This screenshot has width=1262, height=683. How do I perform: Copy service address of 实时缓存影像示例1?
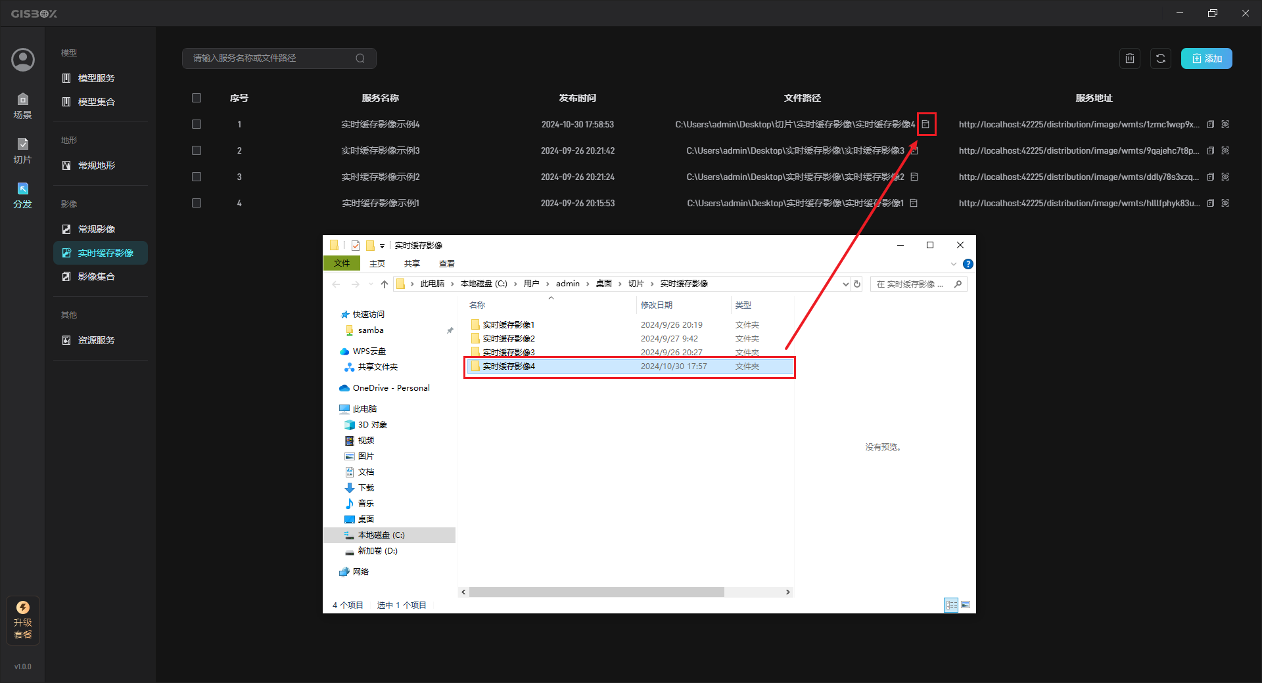[x=1211, y=203]
